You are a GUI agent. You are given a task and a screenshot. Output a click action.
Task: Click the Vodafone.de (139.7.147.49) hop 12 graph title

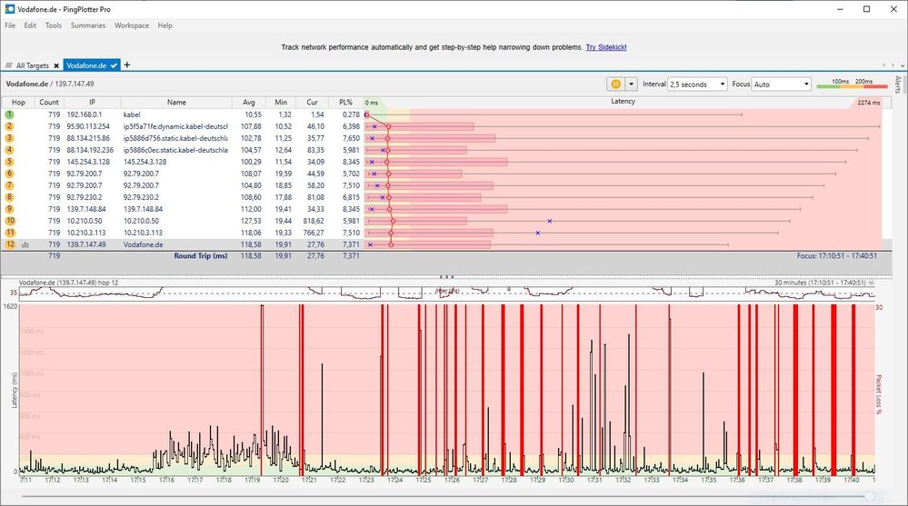click(68, 283)
